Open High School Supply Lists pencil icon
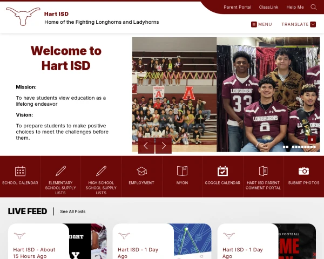 pyautogui.click(x=101, y=171)
